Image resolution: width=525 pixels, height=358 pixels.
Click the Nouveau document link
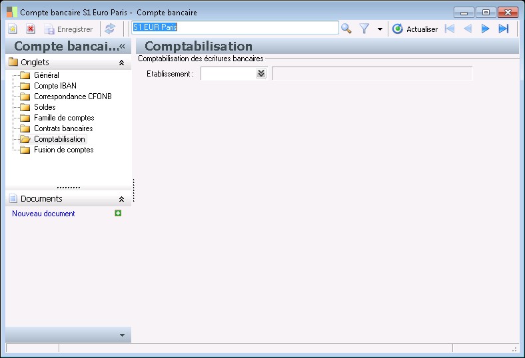click(x=43, y=214)
